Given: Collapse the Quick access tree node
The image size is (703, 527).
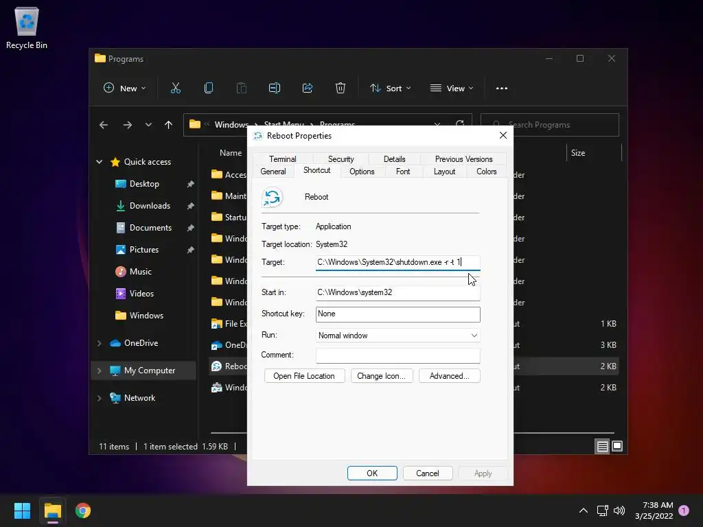Looking at the screenshot, I should point(100,162).
